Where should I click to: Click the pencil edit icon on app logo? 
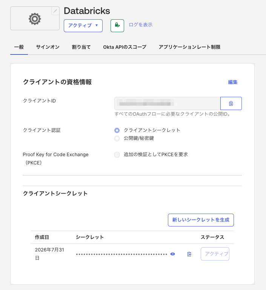[x=55, y=11]
